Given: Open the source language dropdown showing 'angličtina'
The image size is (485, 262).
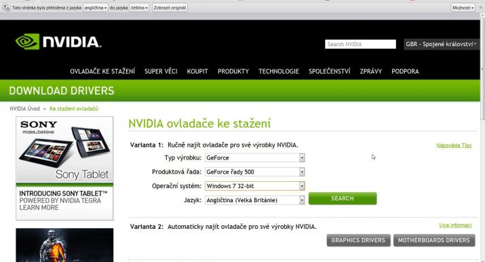Looking at the screenshot, I should tap(96, 7).
